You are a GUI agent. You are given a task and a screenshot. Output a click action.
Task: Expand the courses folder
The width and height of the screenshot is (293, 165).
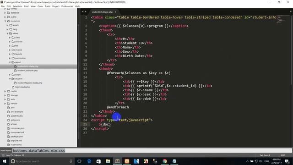pyautogui.click(x=10, y=42)
